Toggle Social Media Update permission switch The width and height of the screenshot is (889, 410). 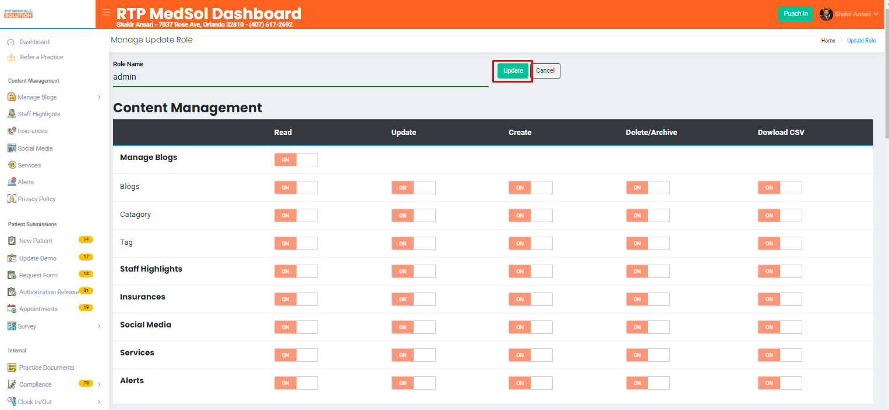point(414,327)
